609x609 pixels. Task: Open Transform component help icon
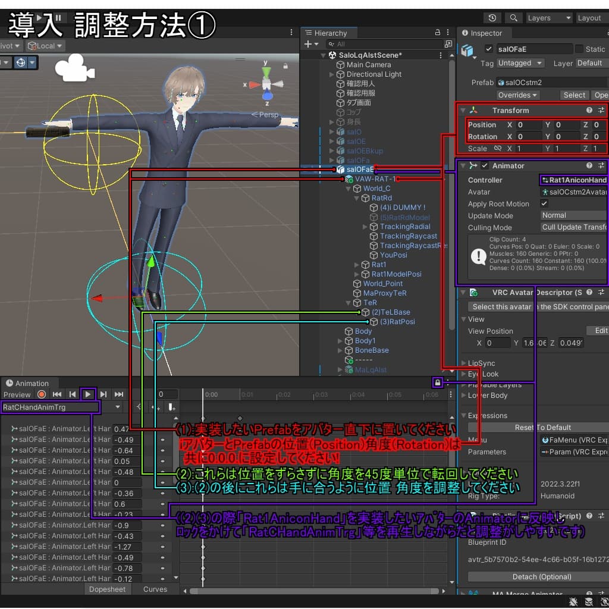tap(589, 110)
